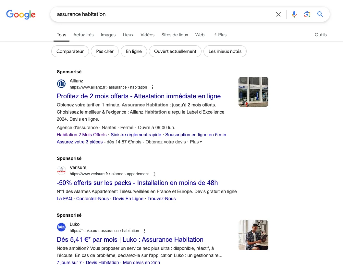Apply the Pas cher filter chip
The width and height of the screenshot is (343, 269).
pos(105,51)
